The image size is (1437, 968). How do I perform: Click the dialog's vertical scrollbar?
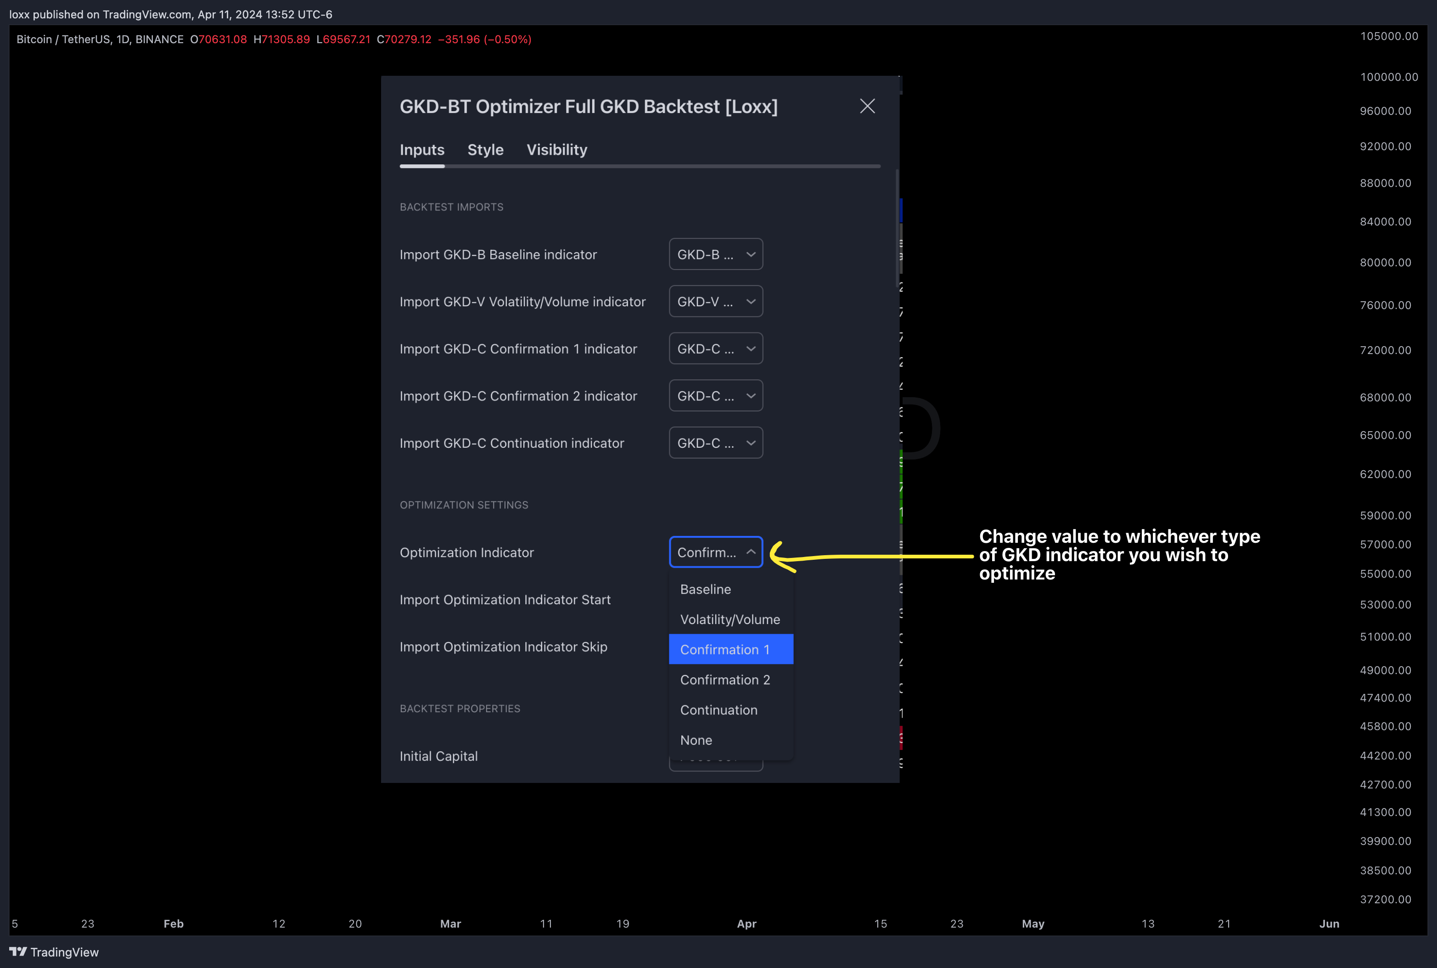[x=897, y=228]
